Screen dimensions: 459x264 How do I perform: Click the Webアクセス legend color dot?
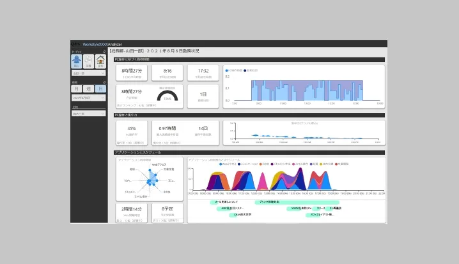tap(221, 164)
